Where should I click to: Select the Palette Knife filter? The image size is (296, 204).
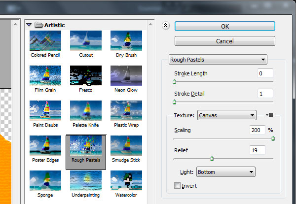(x=86, y=111)
